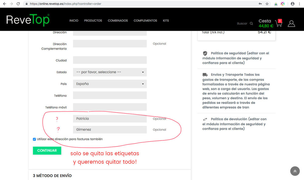Click the security policy shield icon
Viewport: 304px width, 180px height.
[x=205, y=53]
